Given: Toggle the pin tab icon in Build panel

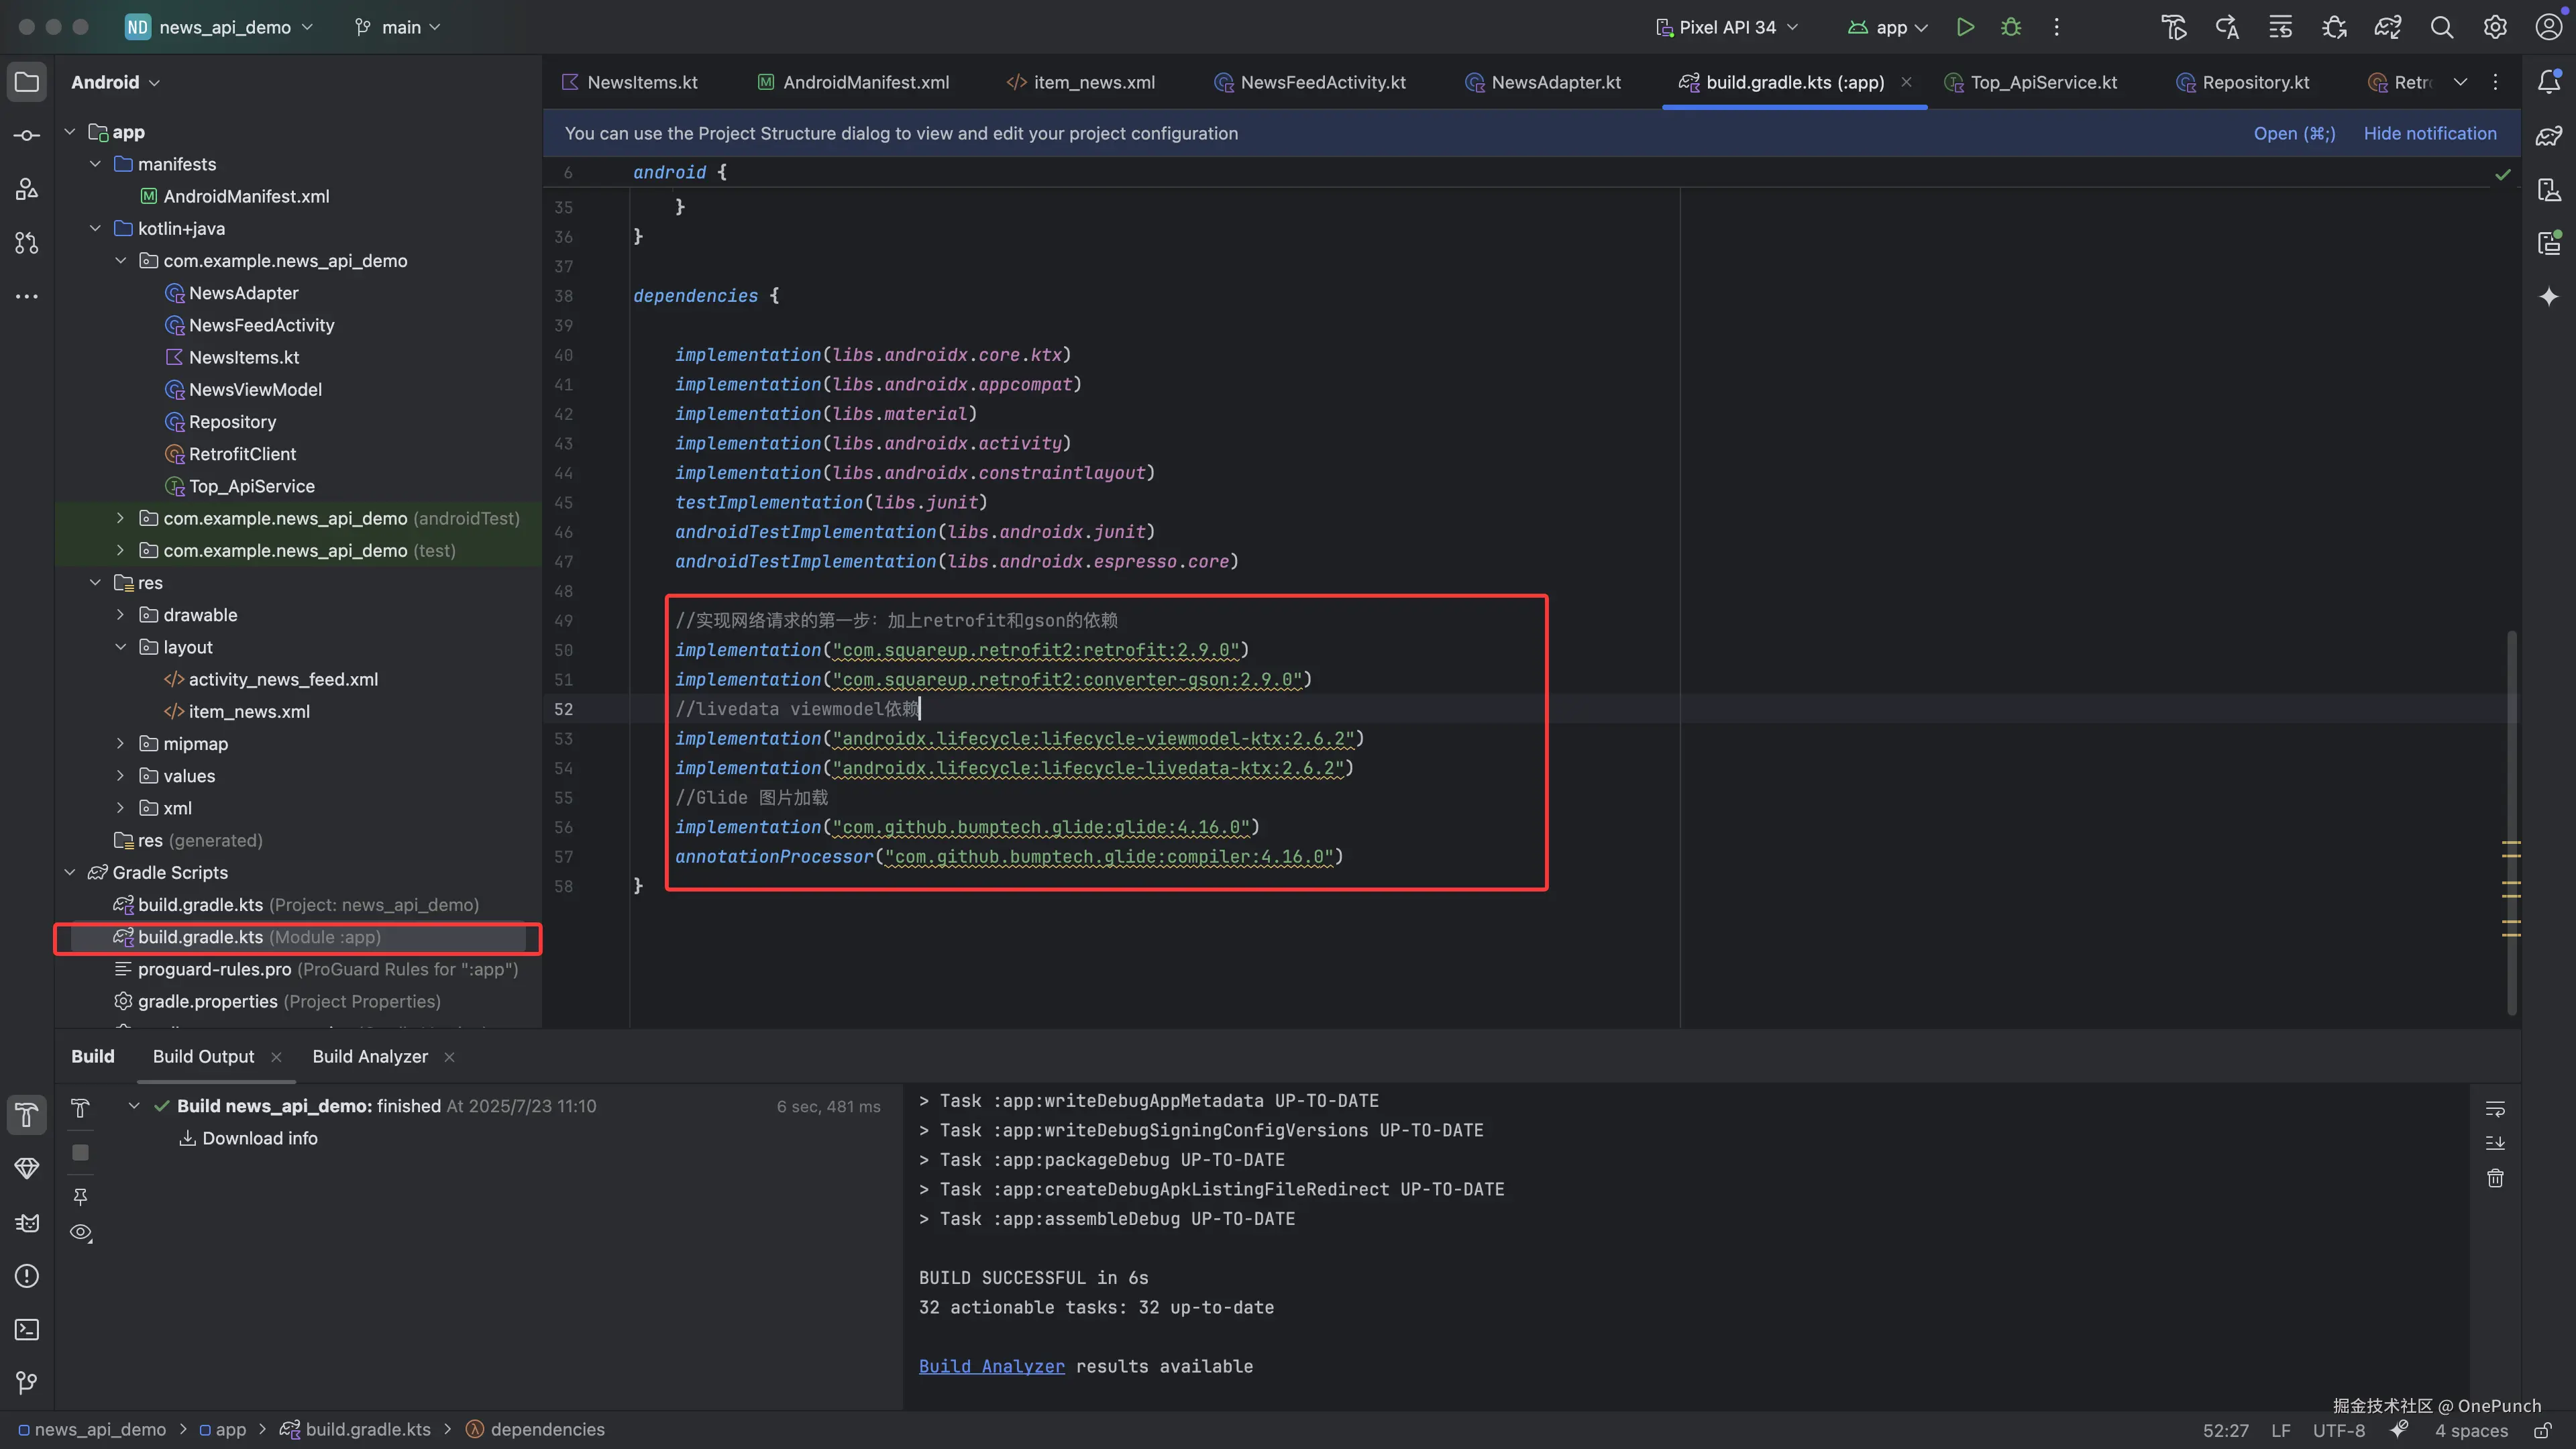Looking at the screenshot, I should point(81,1196).
